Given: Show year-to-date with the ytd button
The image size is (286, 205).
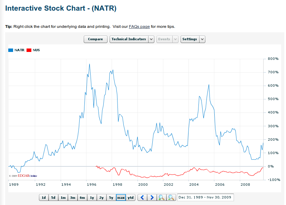Looking at the screenshot, I should [x=131, y=197].
